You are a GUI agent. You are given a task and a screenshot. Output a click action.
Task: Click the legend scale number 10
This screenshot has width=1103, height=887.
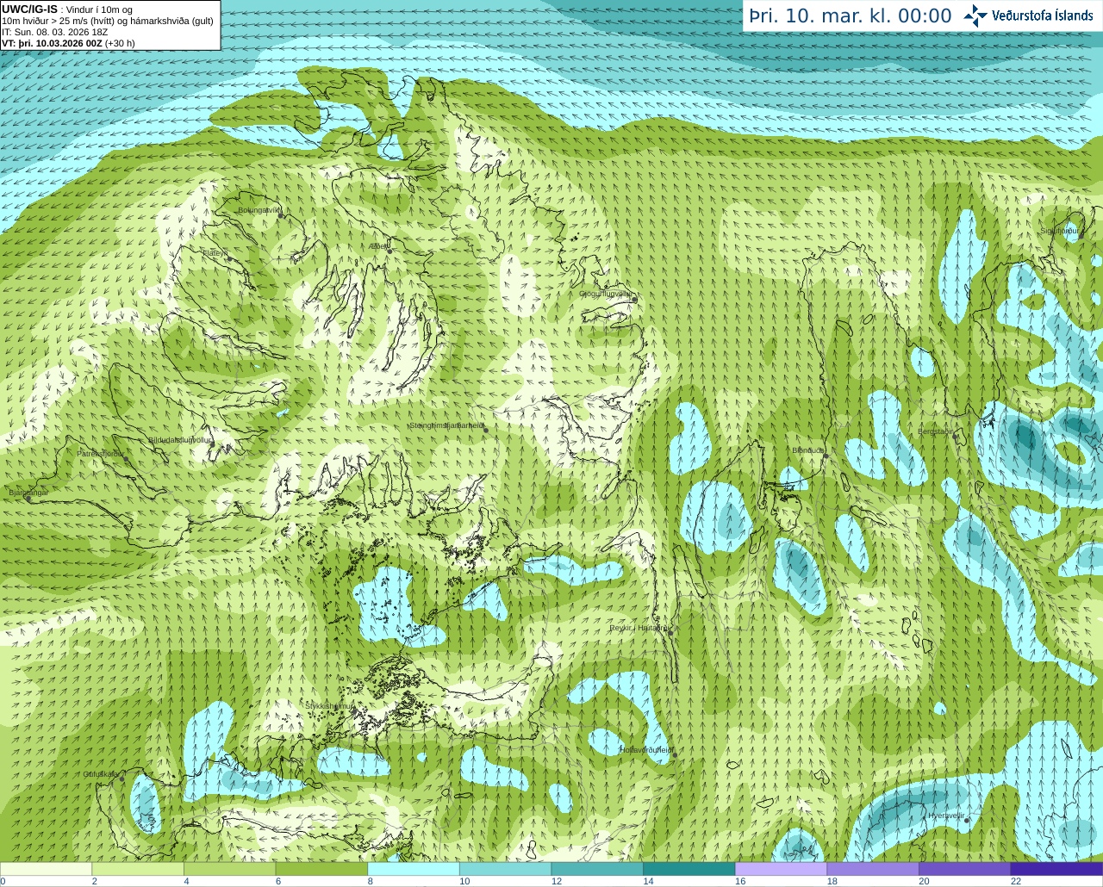coord(464,881)
